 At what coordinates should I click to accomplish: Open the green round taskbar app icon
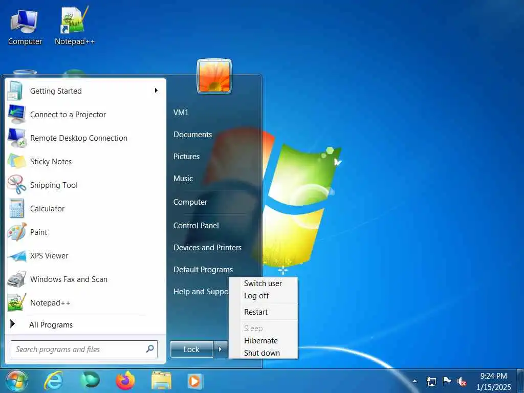coord(90,380)
